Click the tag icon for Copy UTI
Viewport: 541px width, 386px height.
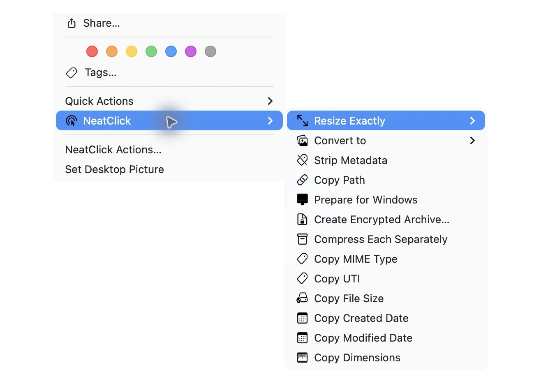pyautogui.click(x=303, y=278)
